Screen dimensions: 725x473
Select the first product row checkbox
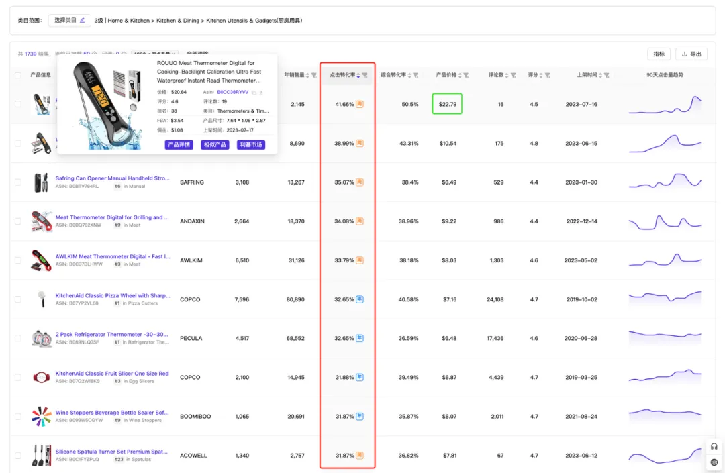18,105
